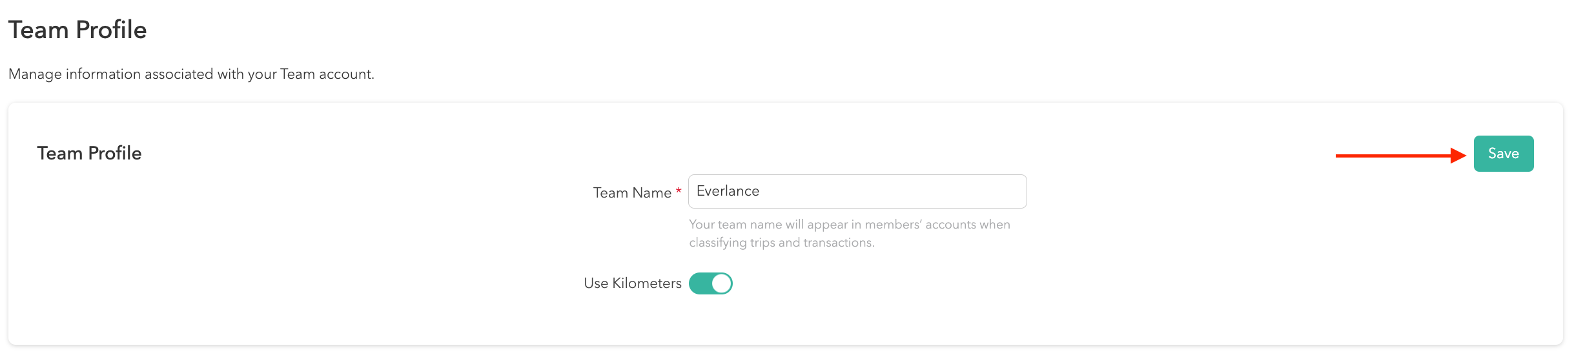Click the 'Manage information' description text
Image resolution: width=1574 pixels, height=359 pixels.
point(191,74)
